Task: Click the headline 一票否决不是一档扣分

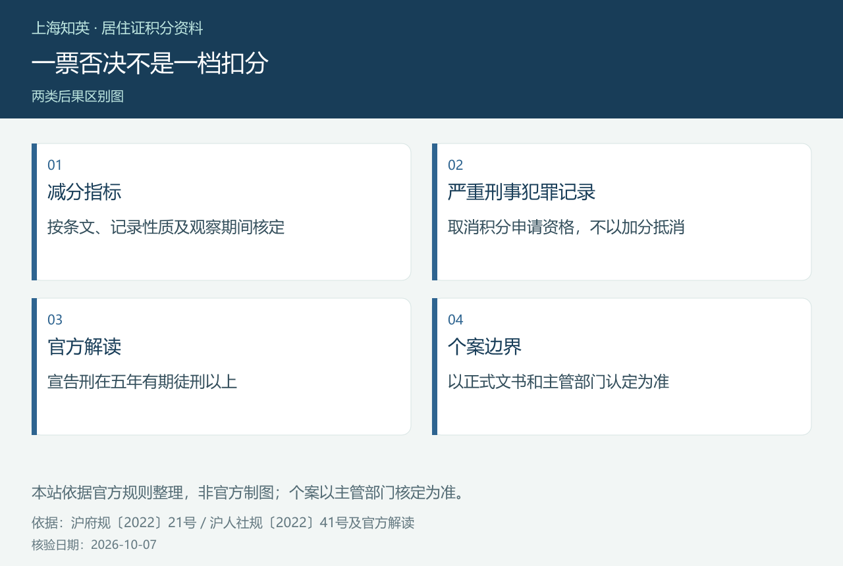Action: [x=150, y=63]
